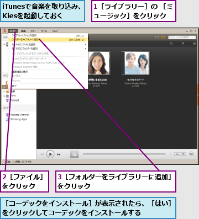199x219 pixels.
Task: Choose ライブラリーにファイルを追加 (Ctrl+O)
Action: pos(48,35)
